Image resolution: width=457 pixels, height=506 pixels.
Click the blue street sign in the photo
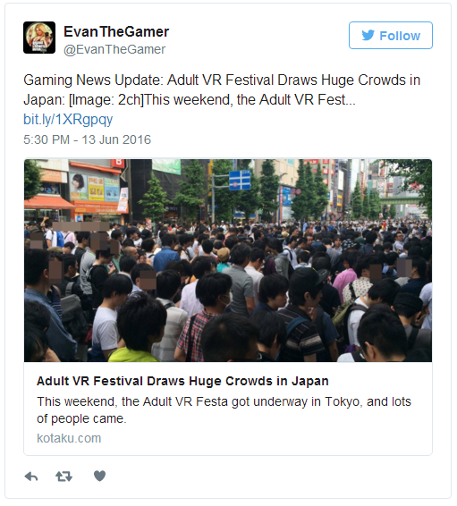[x=240, y=181]
